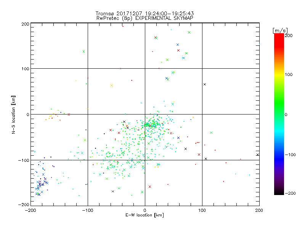This screenshot has height=229, width=305.
Task: Click the red X marker on the zero line at left
Action: 69,114
